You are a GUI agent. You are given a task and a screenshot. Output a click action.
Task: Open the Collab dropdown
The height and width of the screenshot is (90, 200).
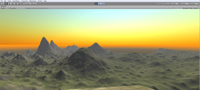point(161,4)
